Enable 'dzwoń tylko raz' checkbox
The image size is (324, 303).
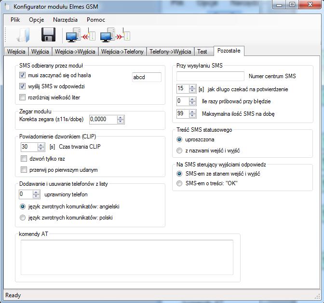pyautogui.click(x=24, y=159)
